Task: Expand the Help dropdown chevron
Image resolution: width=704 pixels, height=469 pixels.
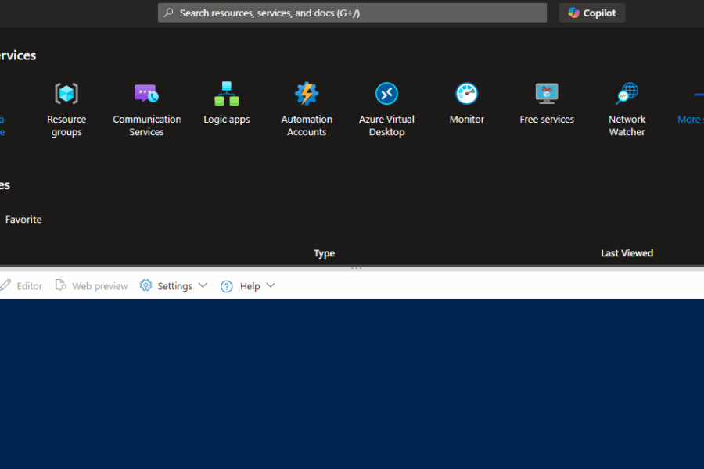Action: click(271, 285)
